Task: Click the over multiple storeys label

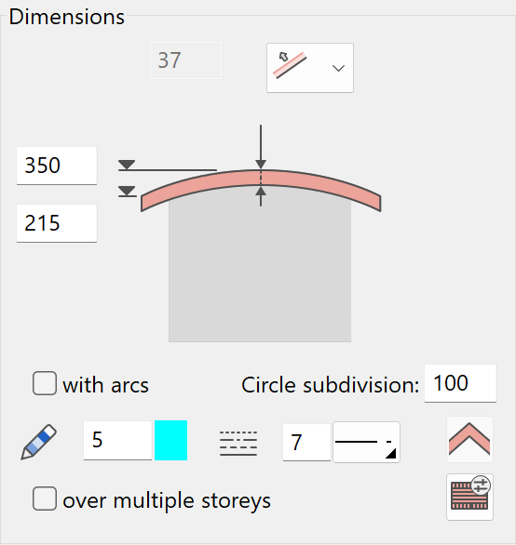Action: 167,500
